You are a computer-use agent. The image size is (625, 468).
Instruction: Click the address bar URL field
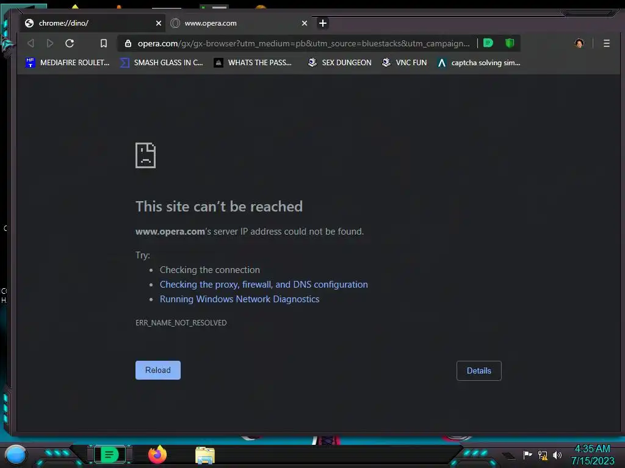(x=303, y=43)
